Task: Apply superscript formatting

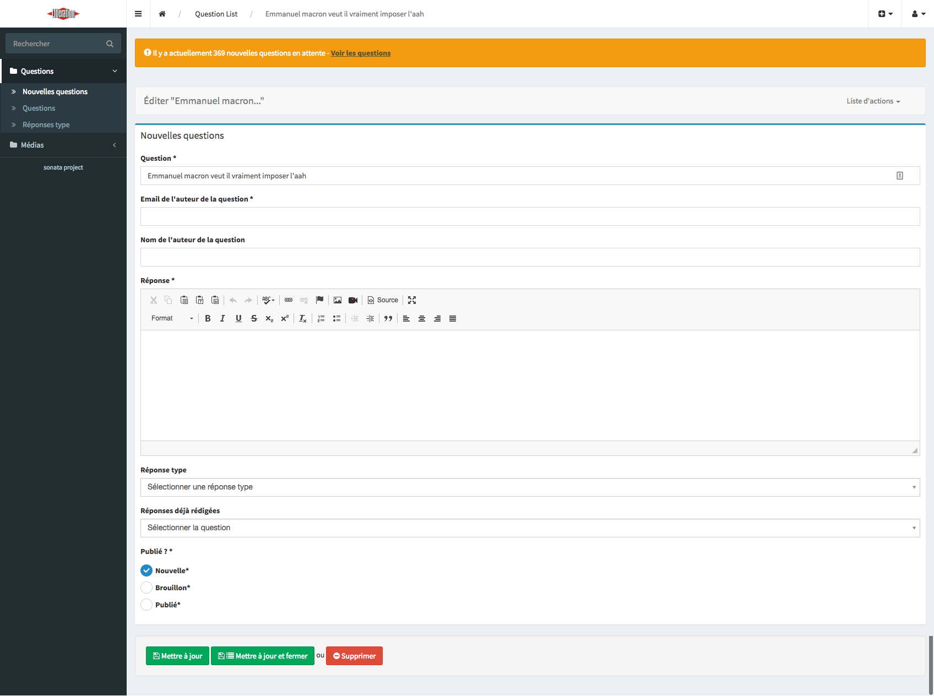Action: pyautogui.click(x=285, y=318)
